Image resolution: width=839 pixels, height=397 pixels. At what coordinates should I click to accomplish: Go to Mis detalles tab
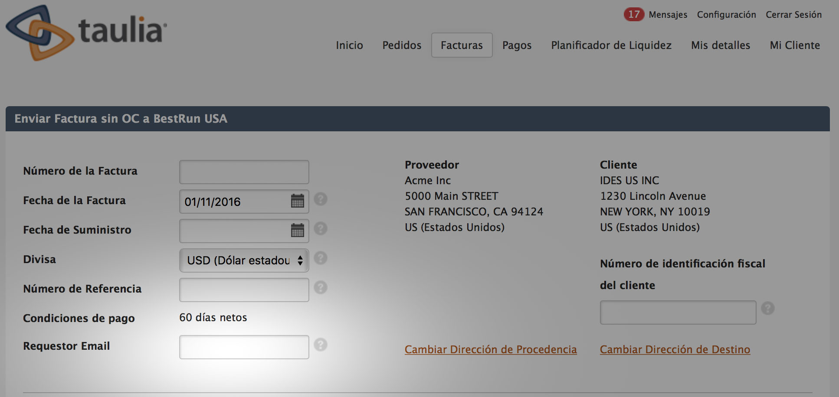[721, 45]
